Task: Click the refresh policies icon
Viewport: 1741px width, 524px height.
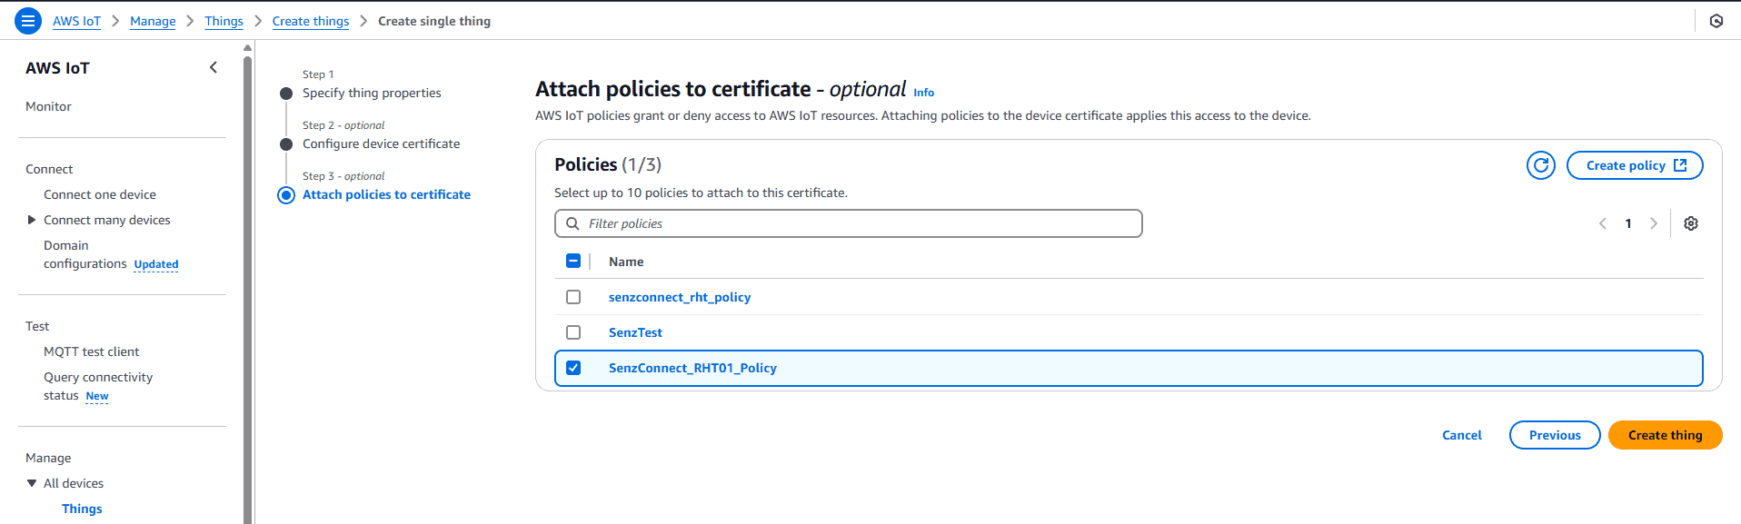Action: tap(1540, 165)
